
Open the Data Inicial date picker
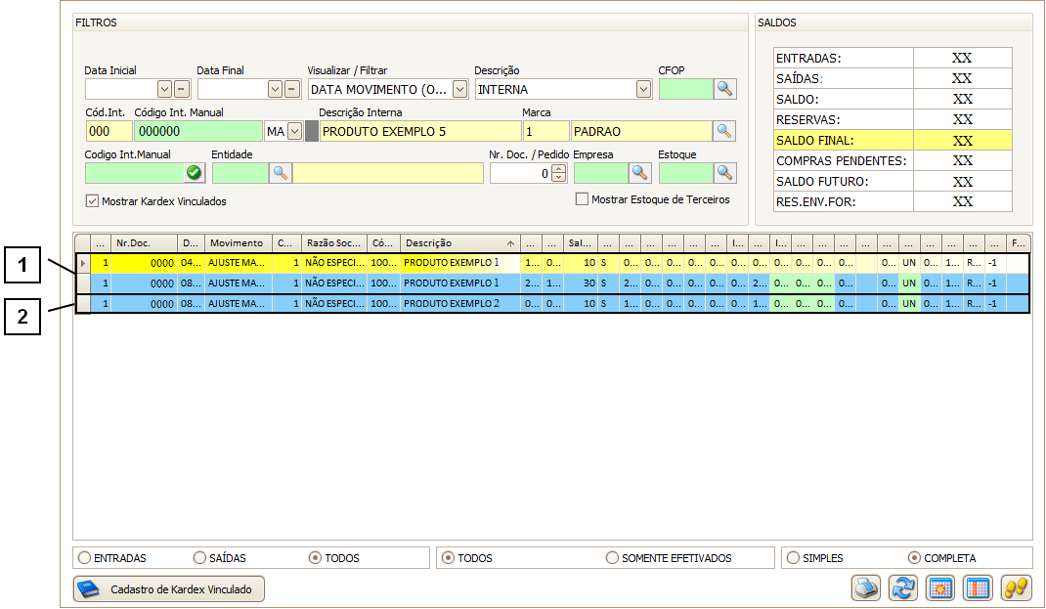[164, 89]
